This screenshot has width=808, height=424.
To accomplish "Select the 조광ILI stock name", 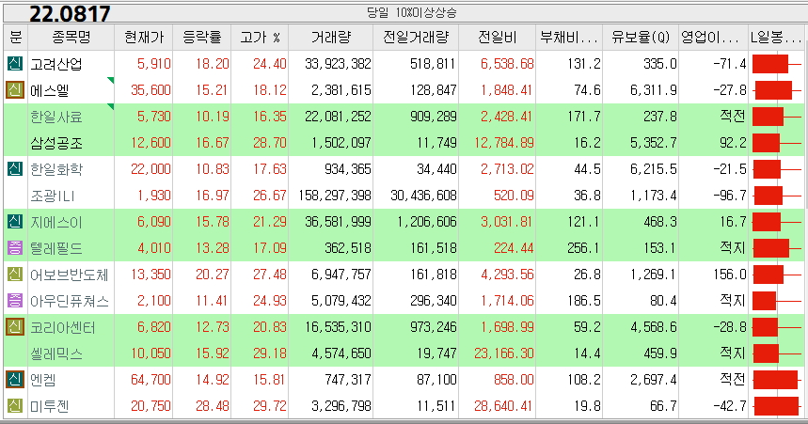I will [53, 196].
